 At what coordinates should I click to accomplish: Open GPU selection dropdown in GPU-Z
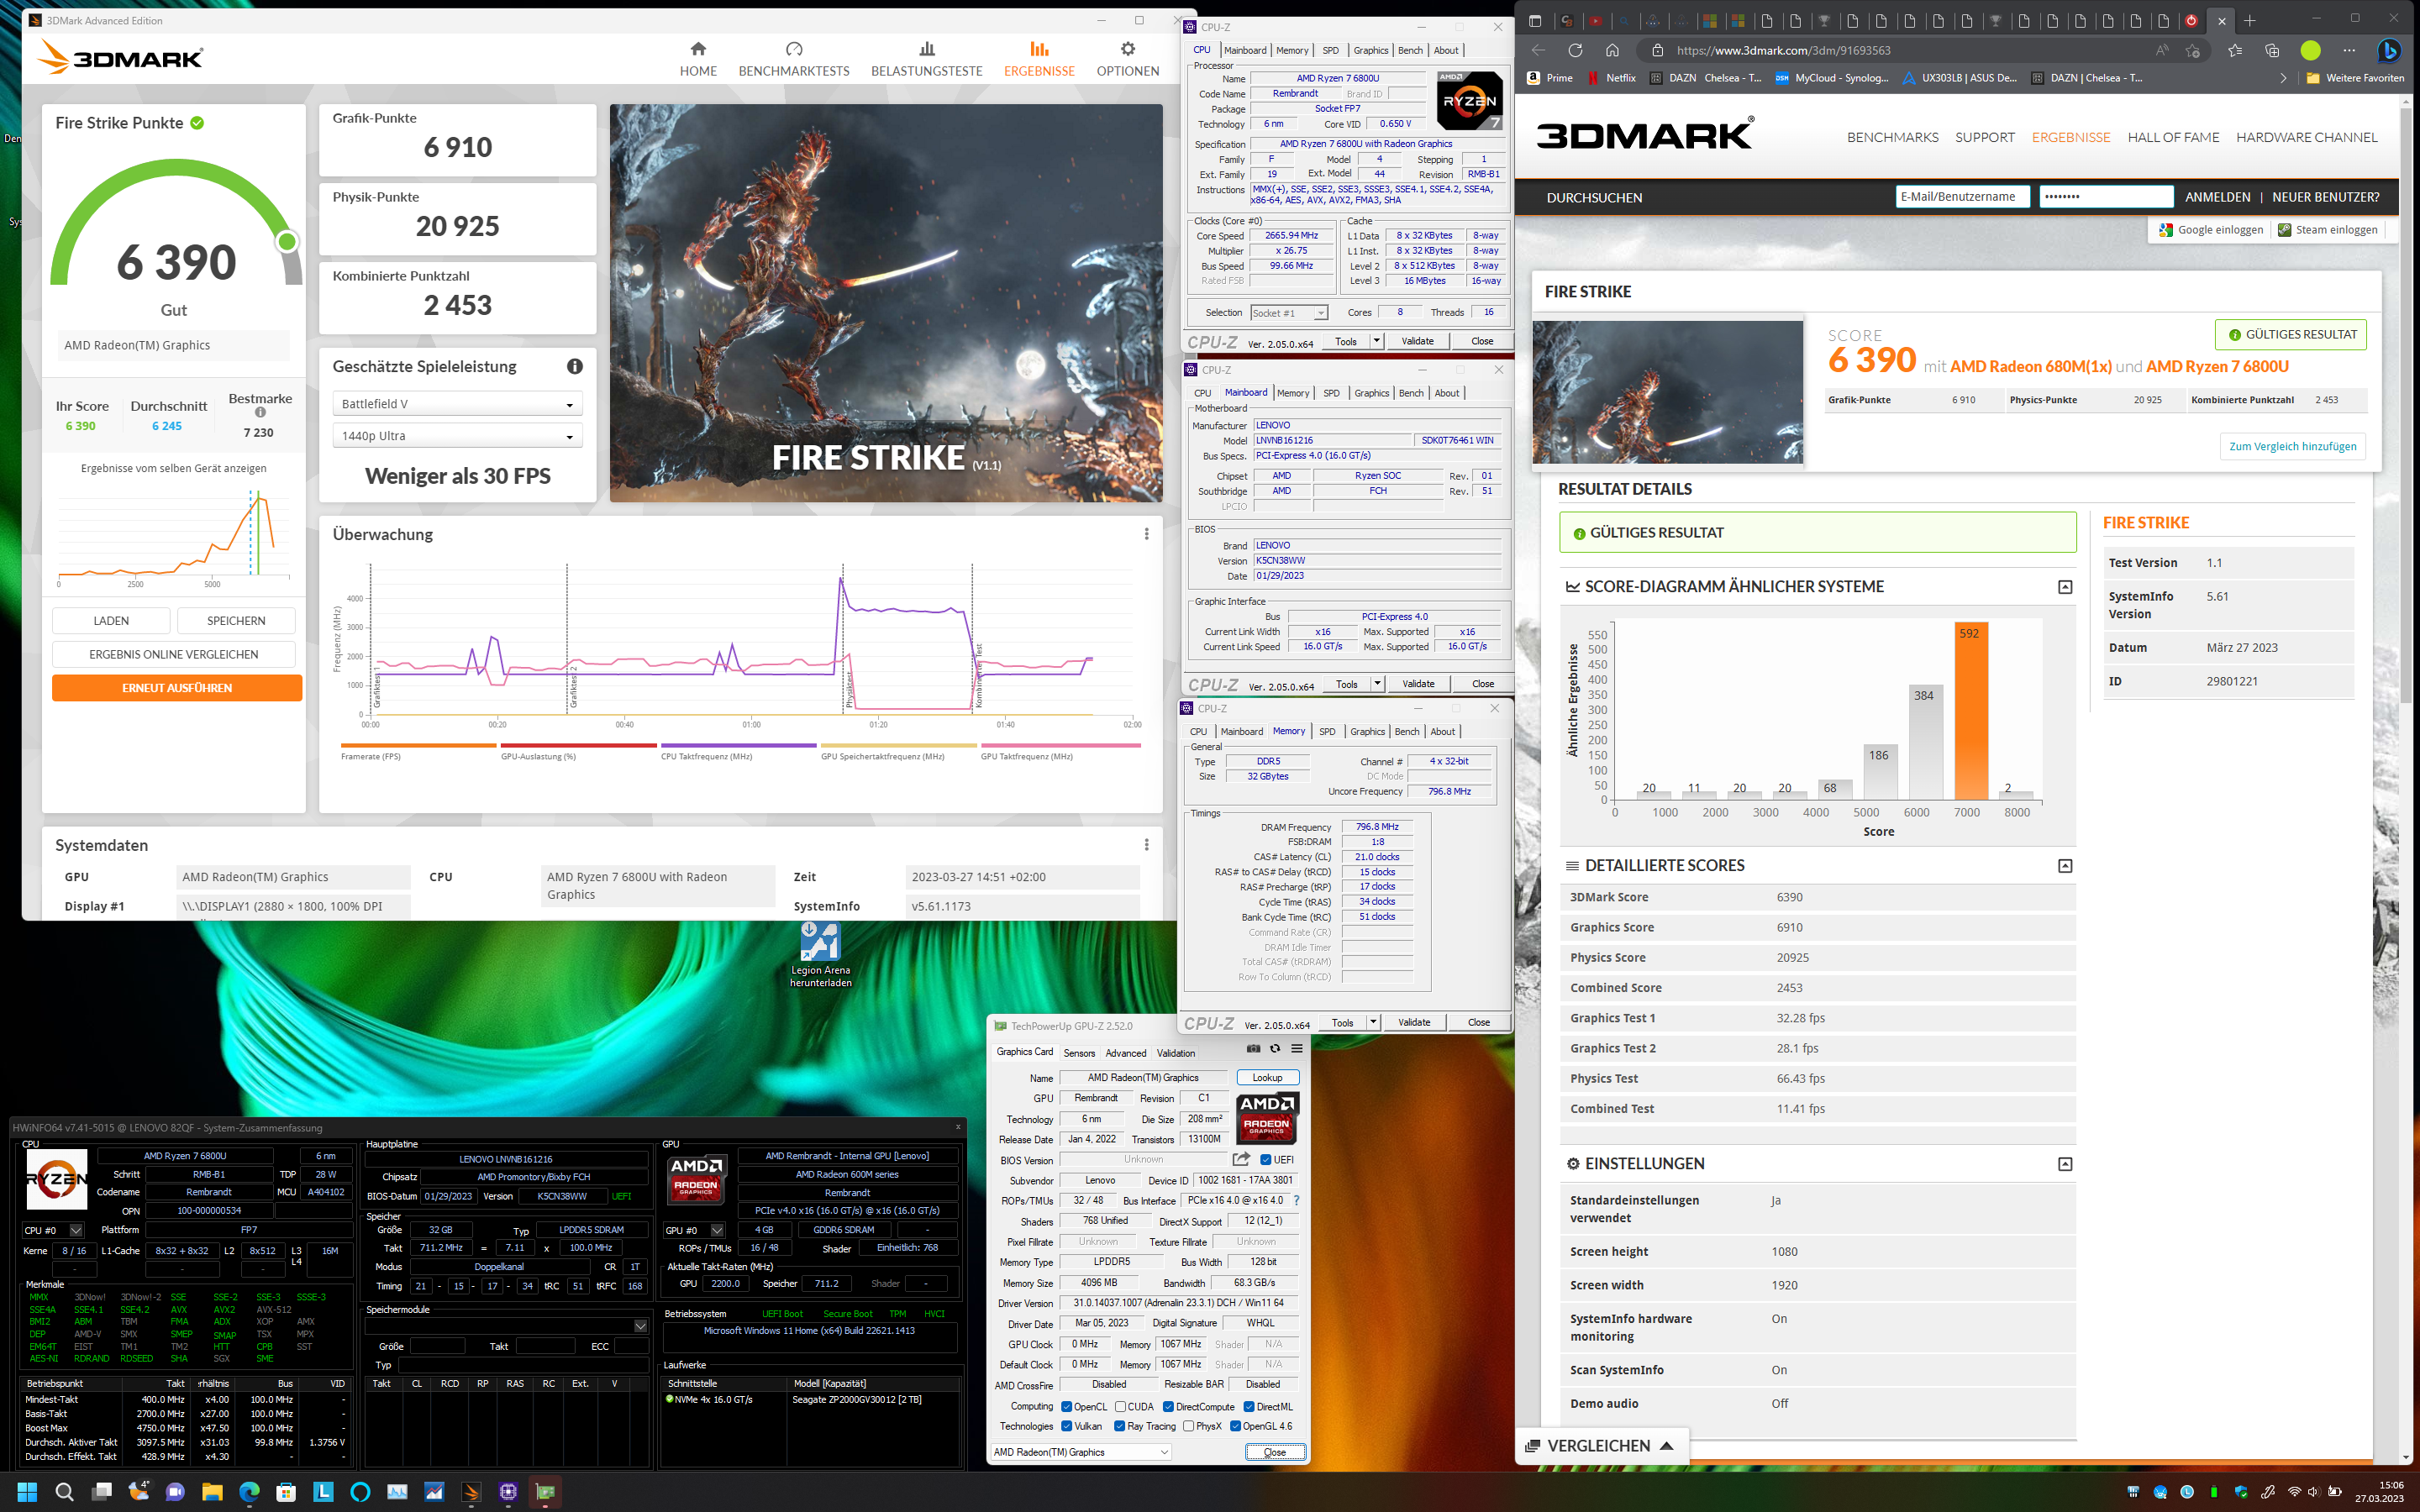pos(1081,1452)
